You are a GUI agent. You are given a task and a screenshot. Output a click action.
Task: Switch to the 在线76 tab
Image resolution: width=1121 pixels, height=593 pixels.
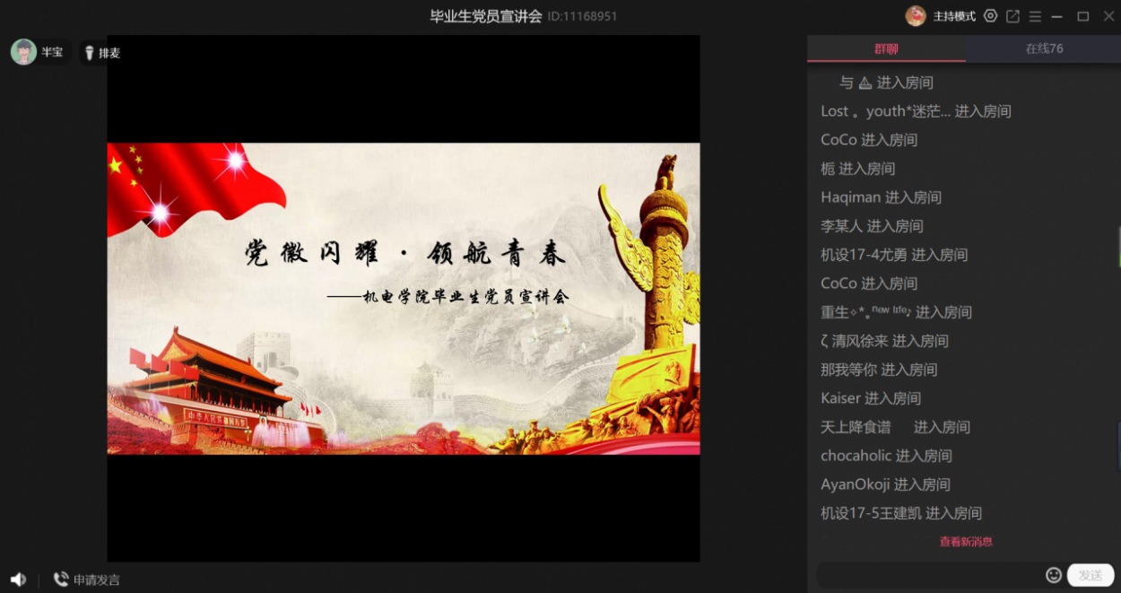pyautogui.click(x=1042, y=48)
